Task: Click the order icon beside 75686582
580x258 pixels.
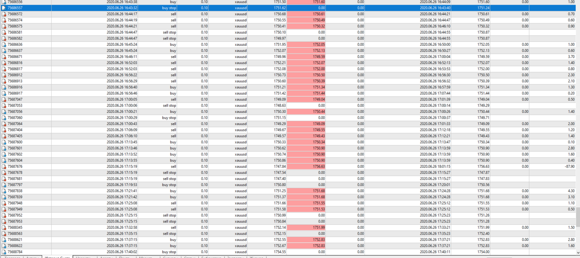Action: point(4,39)
